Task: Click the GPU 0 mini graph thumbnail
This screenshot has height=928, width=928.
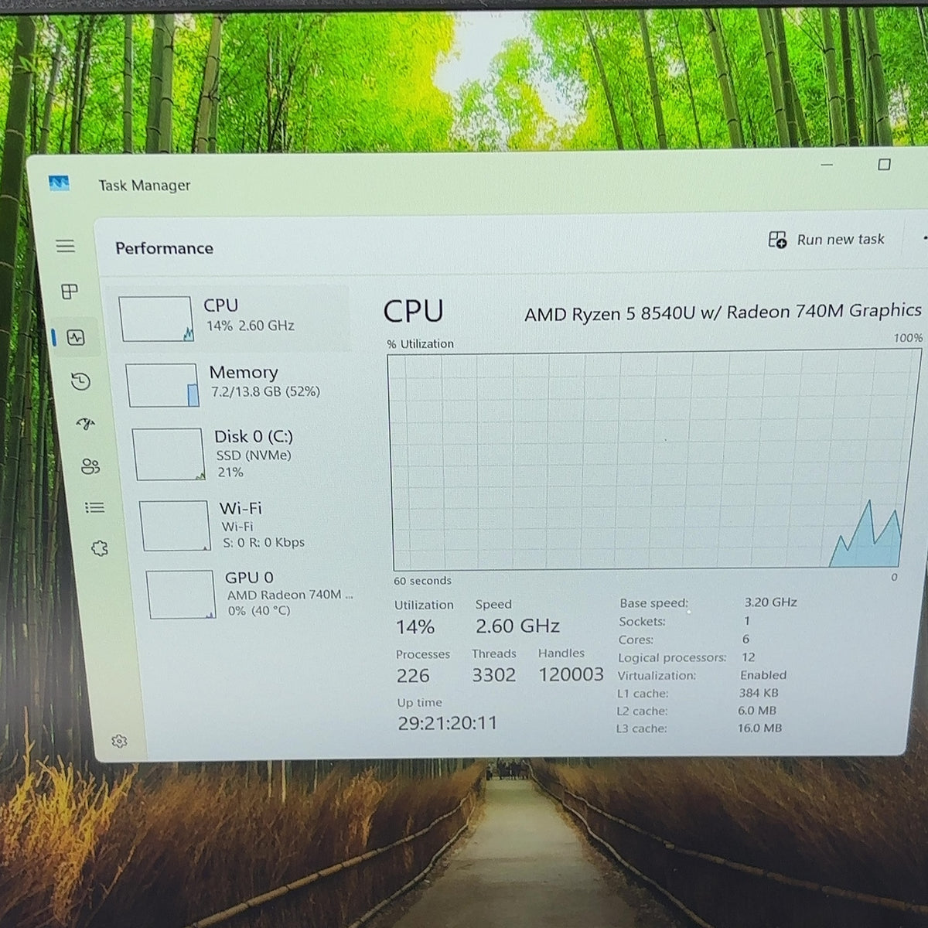Action: tap(181, 595)
